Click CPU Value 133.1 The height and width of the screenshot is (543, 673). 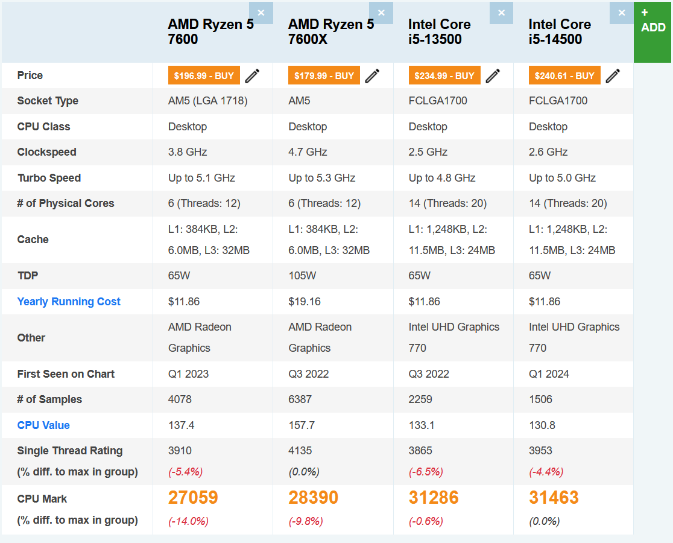click(x=422, y=425)
